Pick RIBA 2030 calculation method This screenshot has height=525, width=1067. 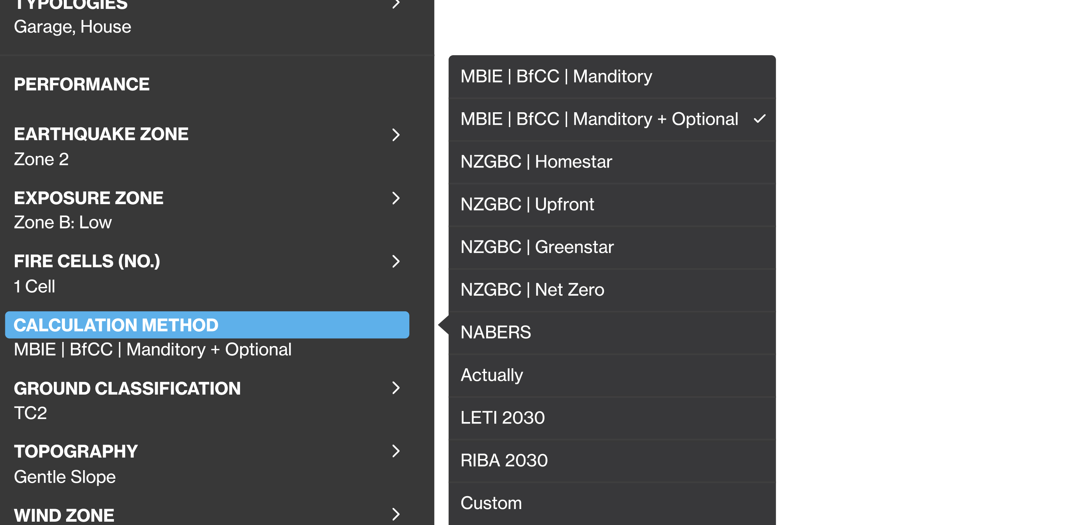(504, 461)
